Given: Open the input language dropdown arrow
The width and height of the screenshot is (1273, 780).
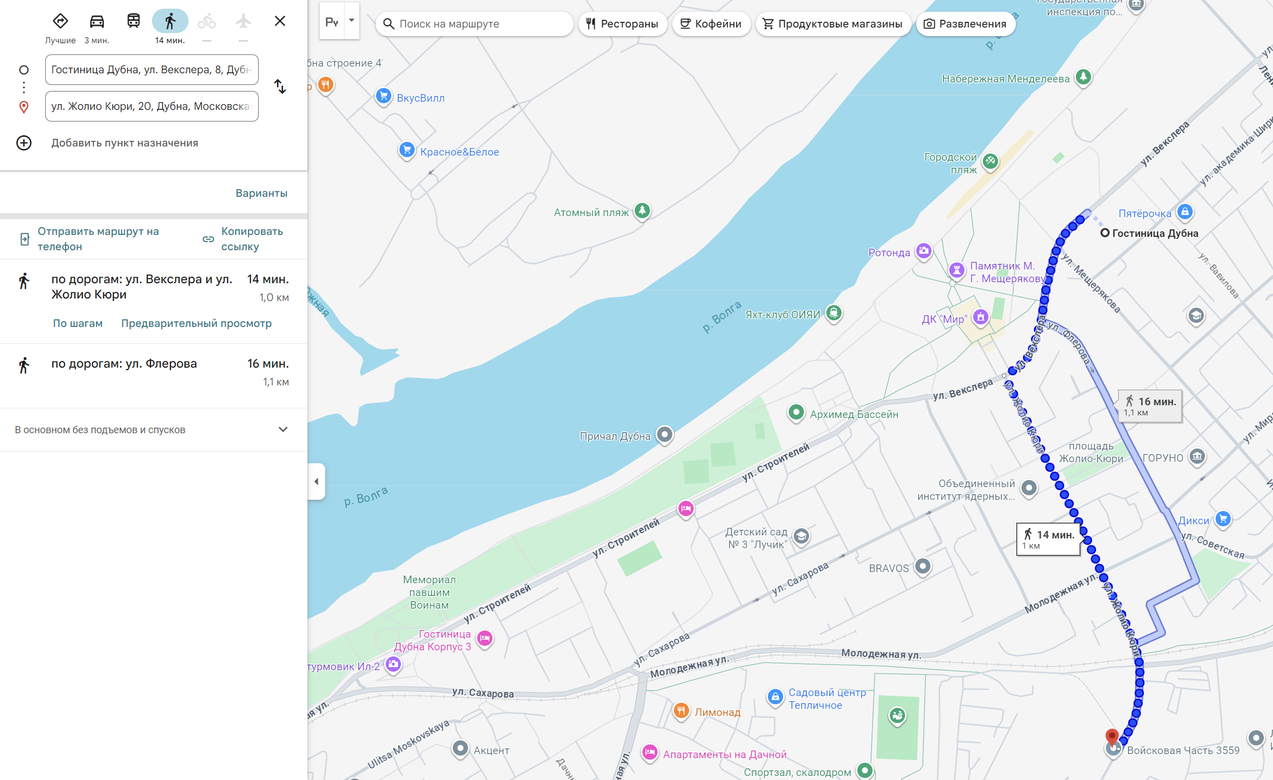Looking at the screenshot, I should (352, 21).
